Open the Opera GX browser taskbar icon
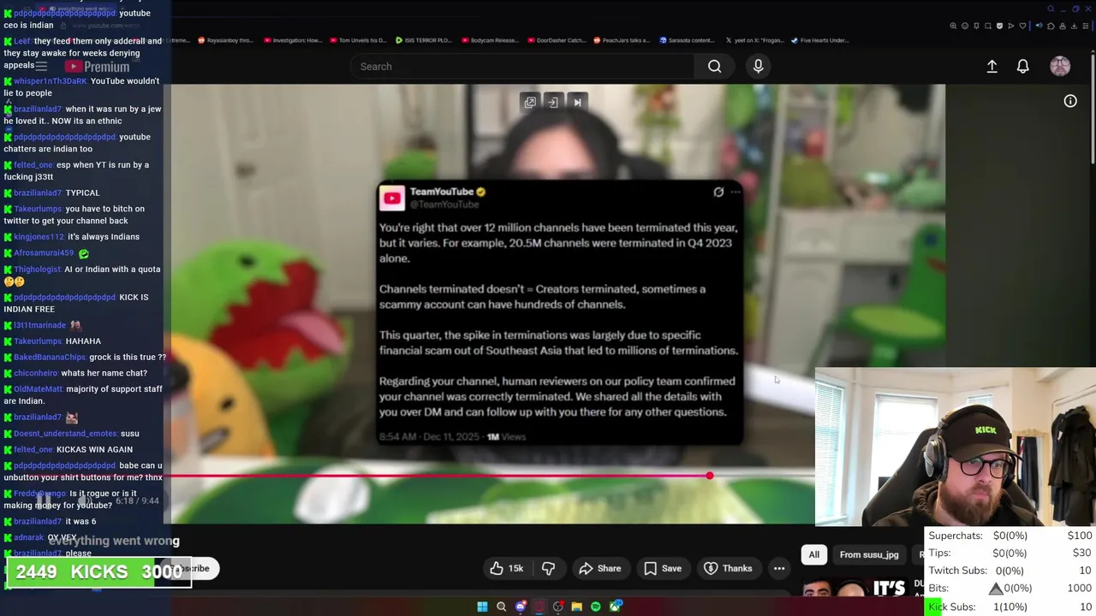 539,607
